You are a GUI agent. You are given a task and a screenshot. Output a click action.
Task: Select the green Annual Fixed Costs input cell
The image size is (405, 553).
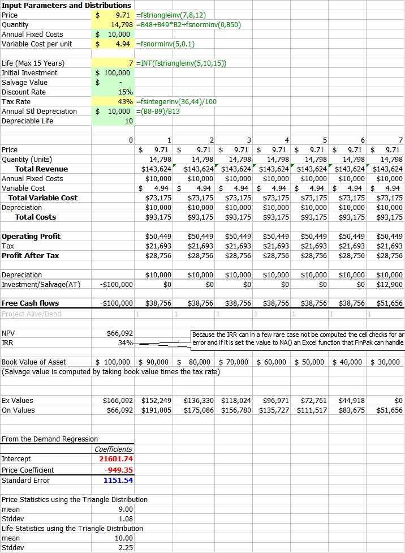[x=114, y=35]
